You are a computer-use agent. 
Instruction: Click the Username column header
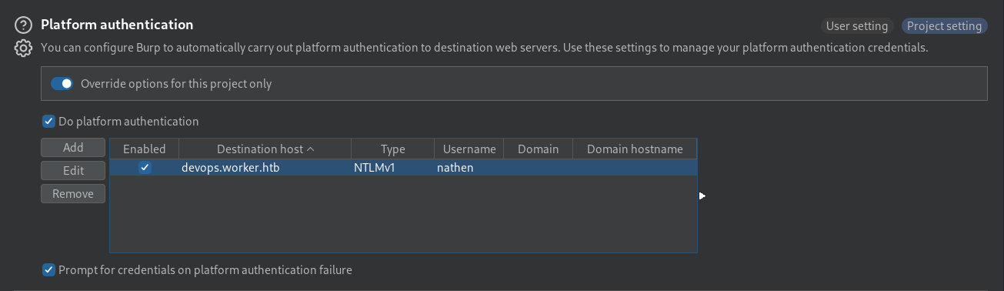(469, 149)
